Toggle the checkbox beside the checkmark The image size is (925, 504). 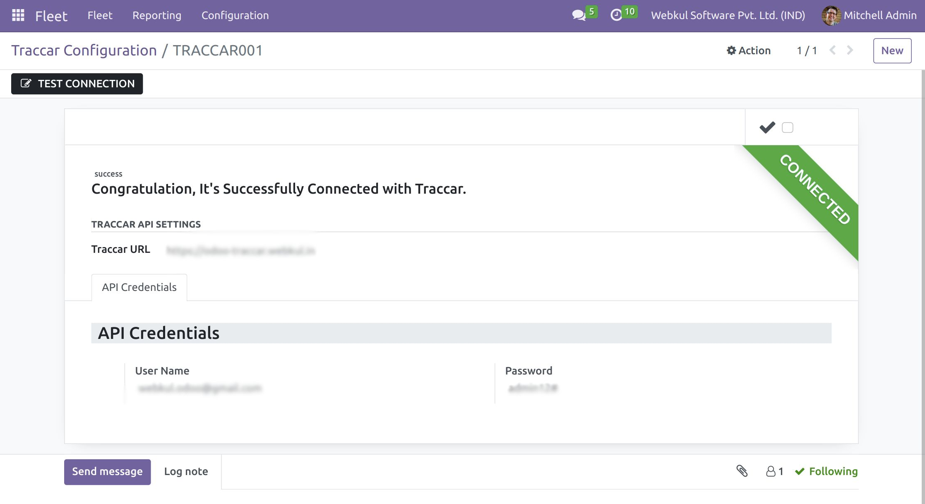coord(787,127)
